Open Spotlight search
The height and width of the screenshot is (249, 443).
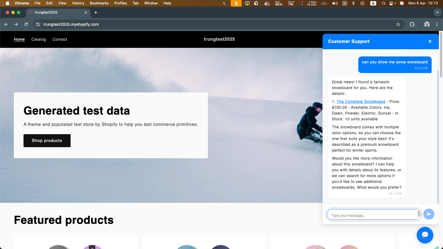click(x=383, y=3)
